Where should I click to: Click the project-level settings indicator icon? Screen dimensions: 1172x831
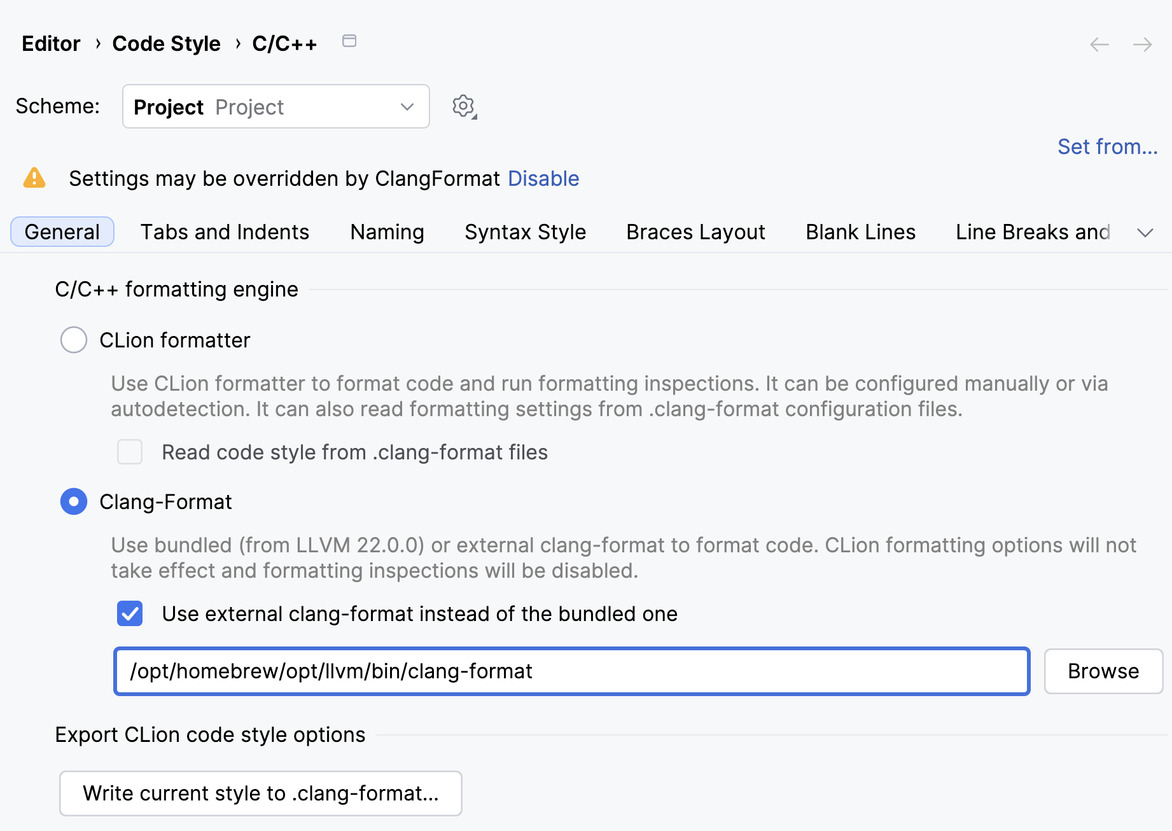[x=349, y=41]
